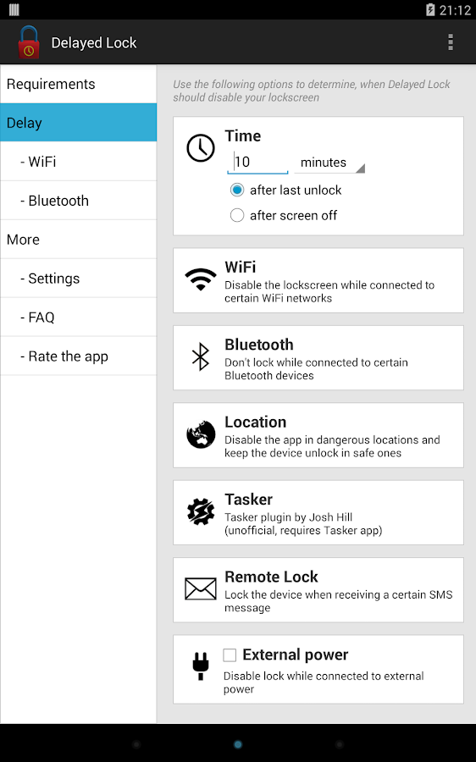Open Requirements in the side menu
The height and width of the screenshot is (762, 476).
[78, 84]
